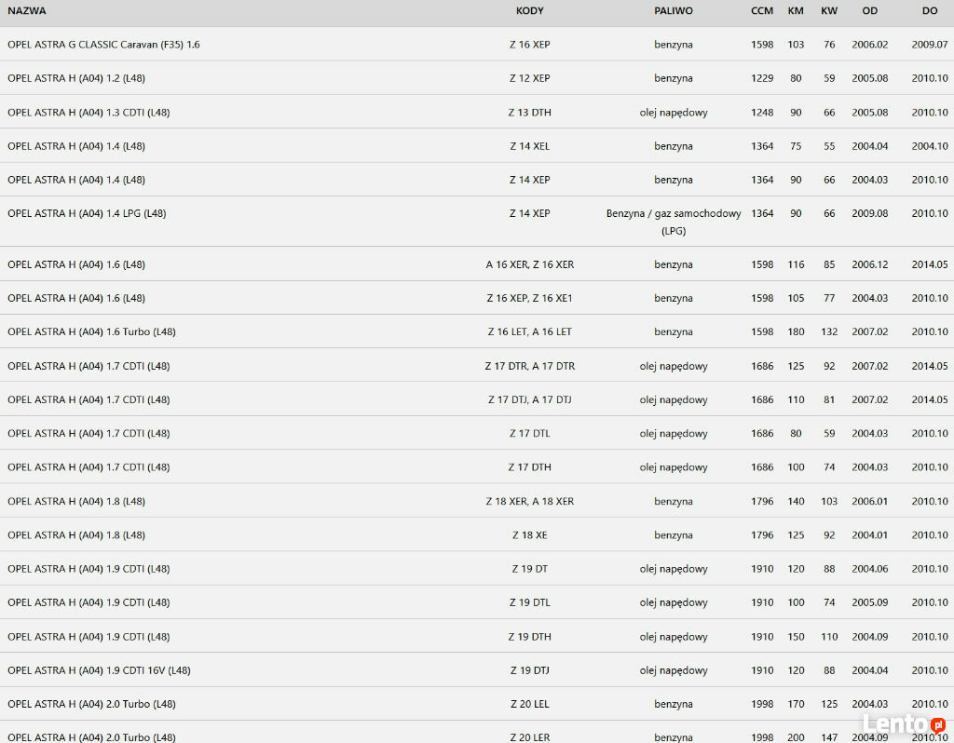Viewport: 954px width, 743px height.
Task: Click engine code Z 18 XE
Action: click(529, 535)
